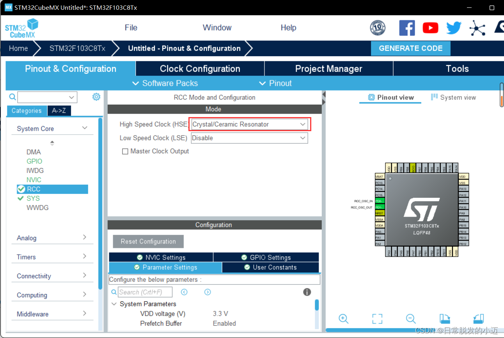The height and width of the screenshot is (338, 504).
Task: Open the Pinout dropdown menu
Action: pos(275,83)
